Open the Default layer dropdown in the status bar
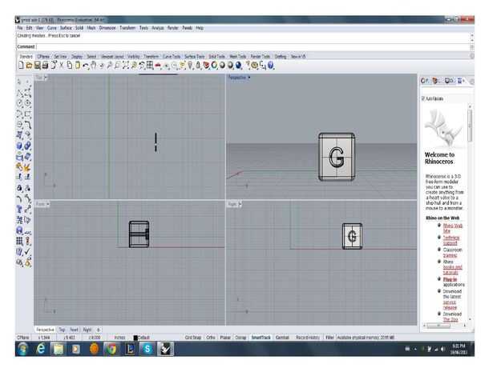This screenshot has width=497, height=372. click(x=142, y=338)
